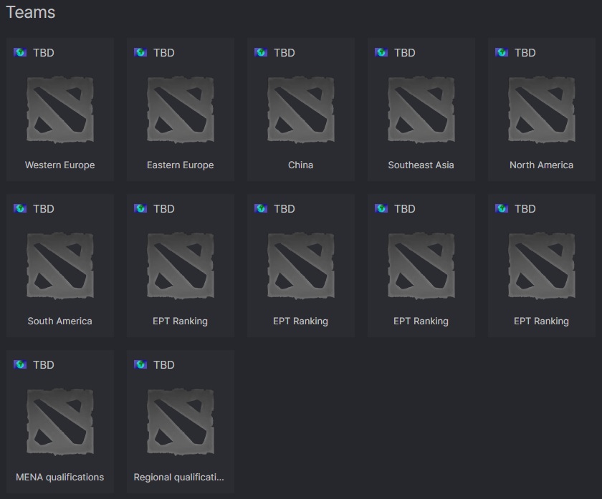Select the Western Europe label
The width and height of the screenshot is (602, 499).
pyautogui.click(x=60, y=165)
